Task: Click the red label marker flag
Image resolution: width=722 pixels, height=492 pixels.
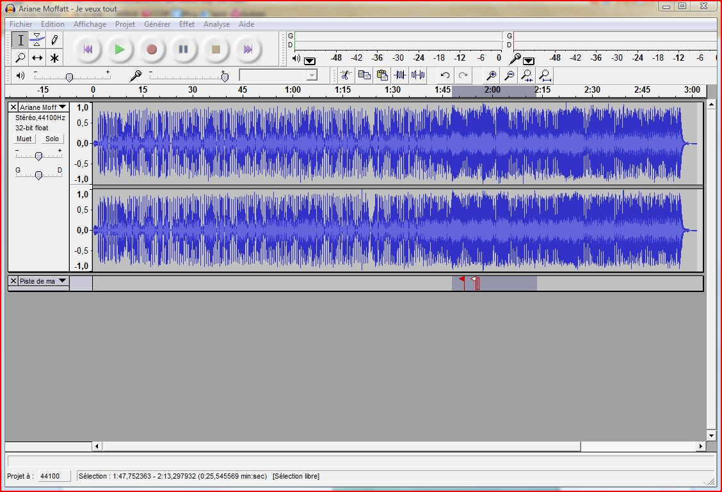Action: click(462, 279)
